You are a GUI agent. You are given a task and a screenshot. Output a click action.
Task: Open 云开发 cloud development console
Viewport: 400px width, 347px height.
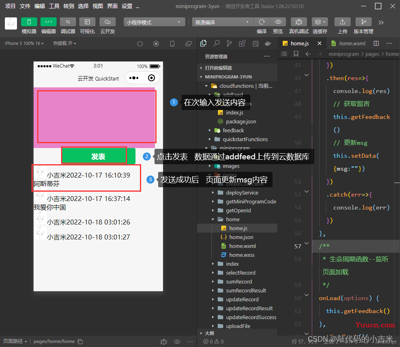[x=108, y=22]
